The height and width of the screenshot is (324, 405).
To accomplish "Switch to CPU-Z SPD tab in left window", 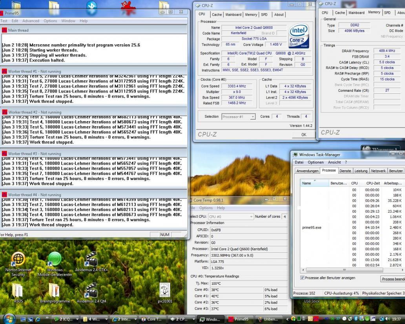I will click(x=264, y=15).
